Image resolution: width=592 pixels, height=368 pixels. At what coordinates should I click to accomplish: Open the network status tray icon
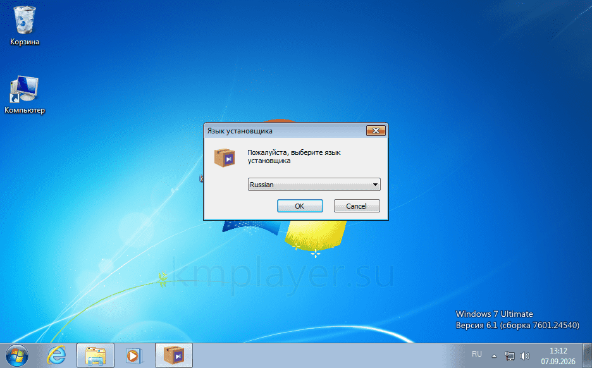[510, 355]
